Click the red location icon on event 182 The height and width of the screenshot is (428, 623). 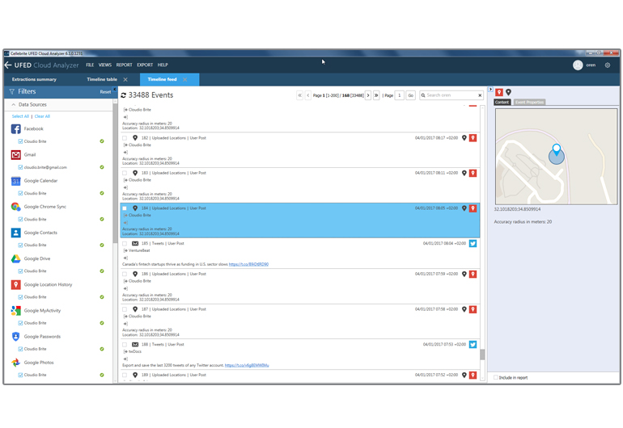473,138
